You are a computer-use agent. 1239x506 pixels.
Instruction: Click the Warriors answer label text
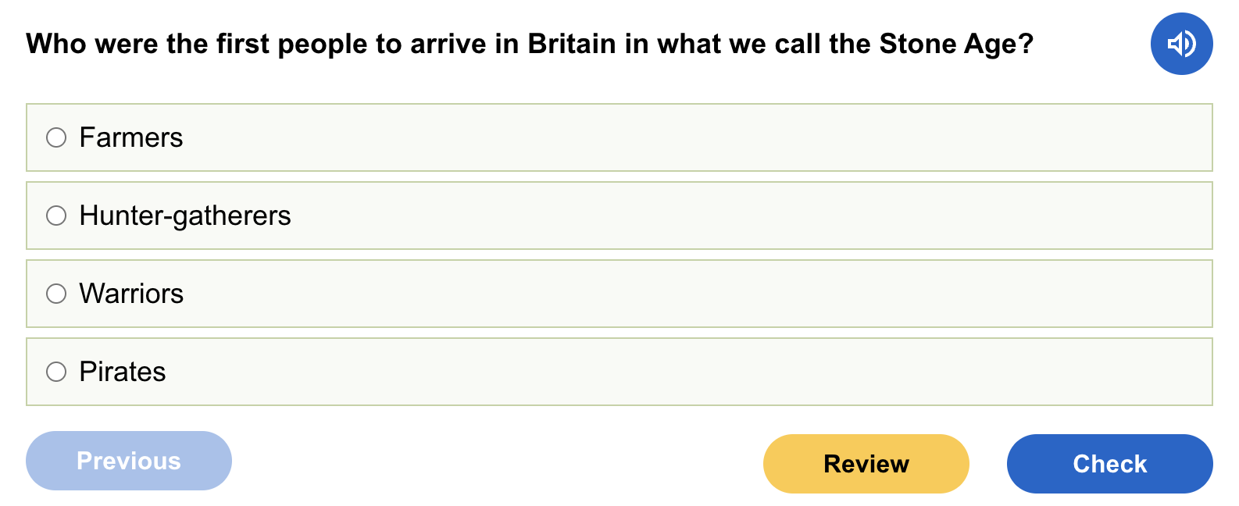tap(131, 294)
